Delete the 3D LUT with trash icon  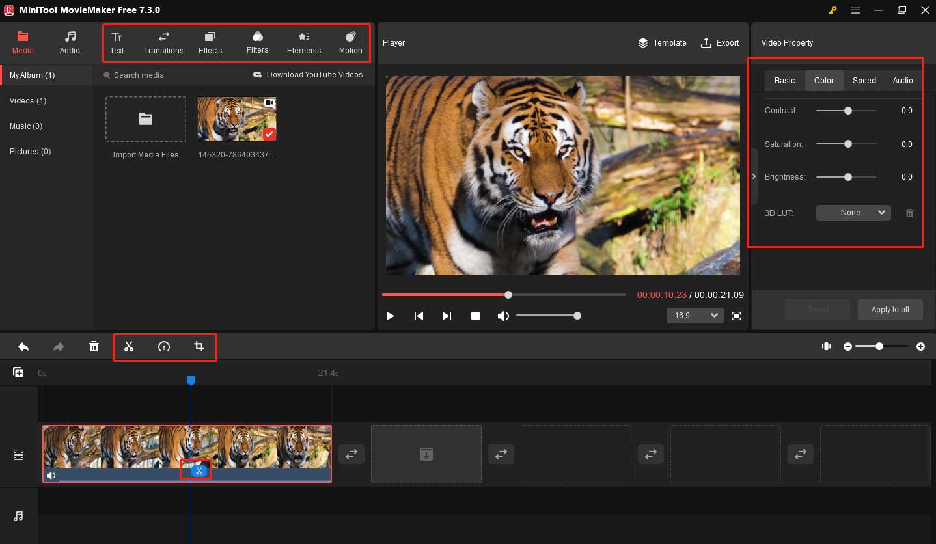[910, 213]
